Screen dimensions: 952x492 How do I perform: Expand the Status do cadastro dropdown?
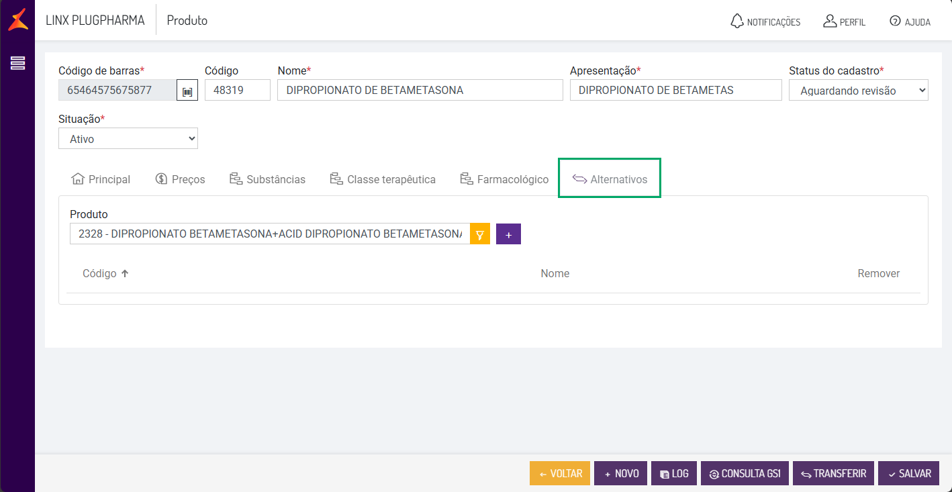pos(858,91)
